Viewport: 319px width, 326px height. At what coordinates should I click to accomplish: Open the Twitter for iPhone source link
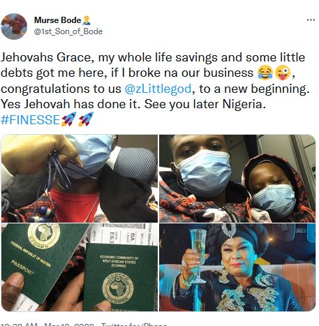coord(134,325)
